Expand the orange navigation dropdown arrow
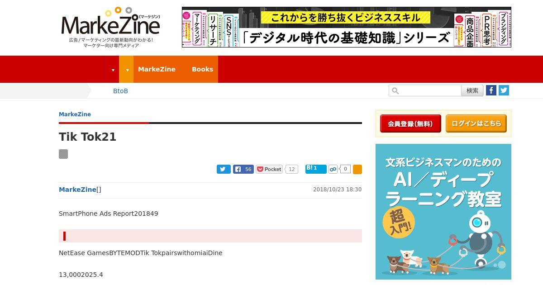The width and height of the screenshot is (543, 285). pos(127,70)
